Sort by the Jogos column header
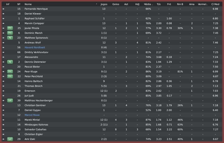The image size is (224, 143). pos(104,4)
